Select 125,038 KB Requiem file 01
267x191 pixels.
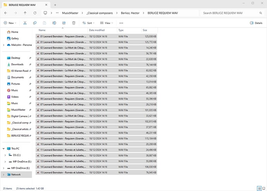[x=96, y=36]
